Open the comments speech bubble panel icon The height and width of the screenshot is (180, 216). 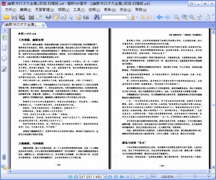pyautogui.click(x=4, y=167)
